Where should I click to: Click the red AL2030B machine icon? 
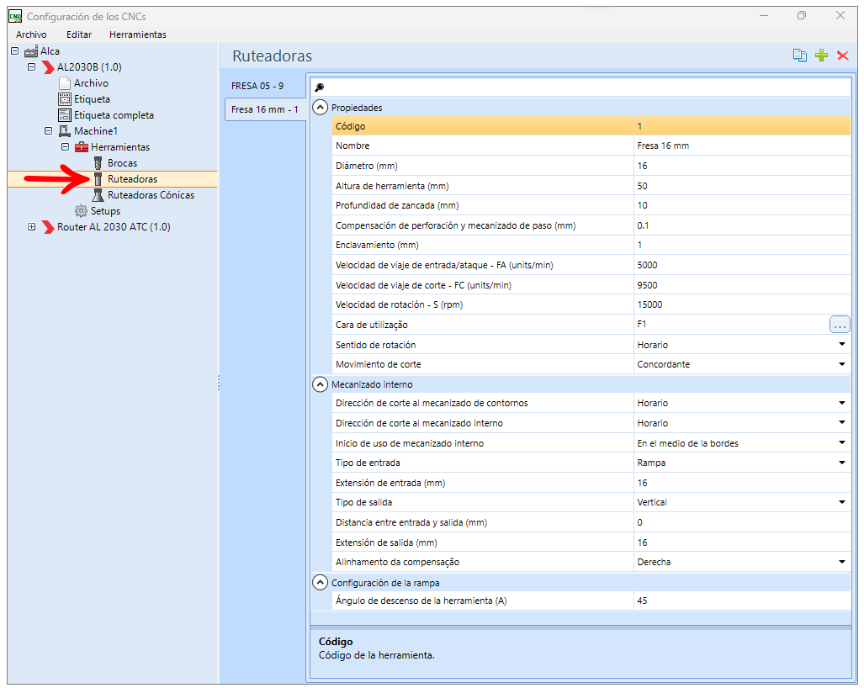point(49,67)
